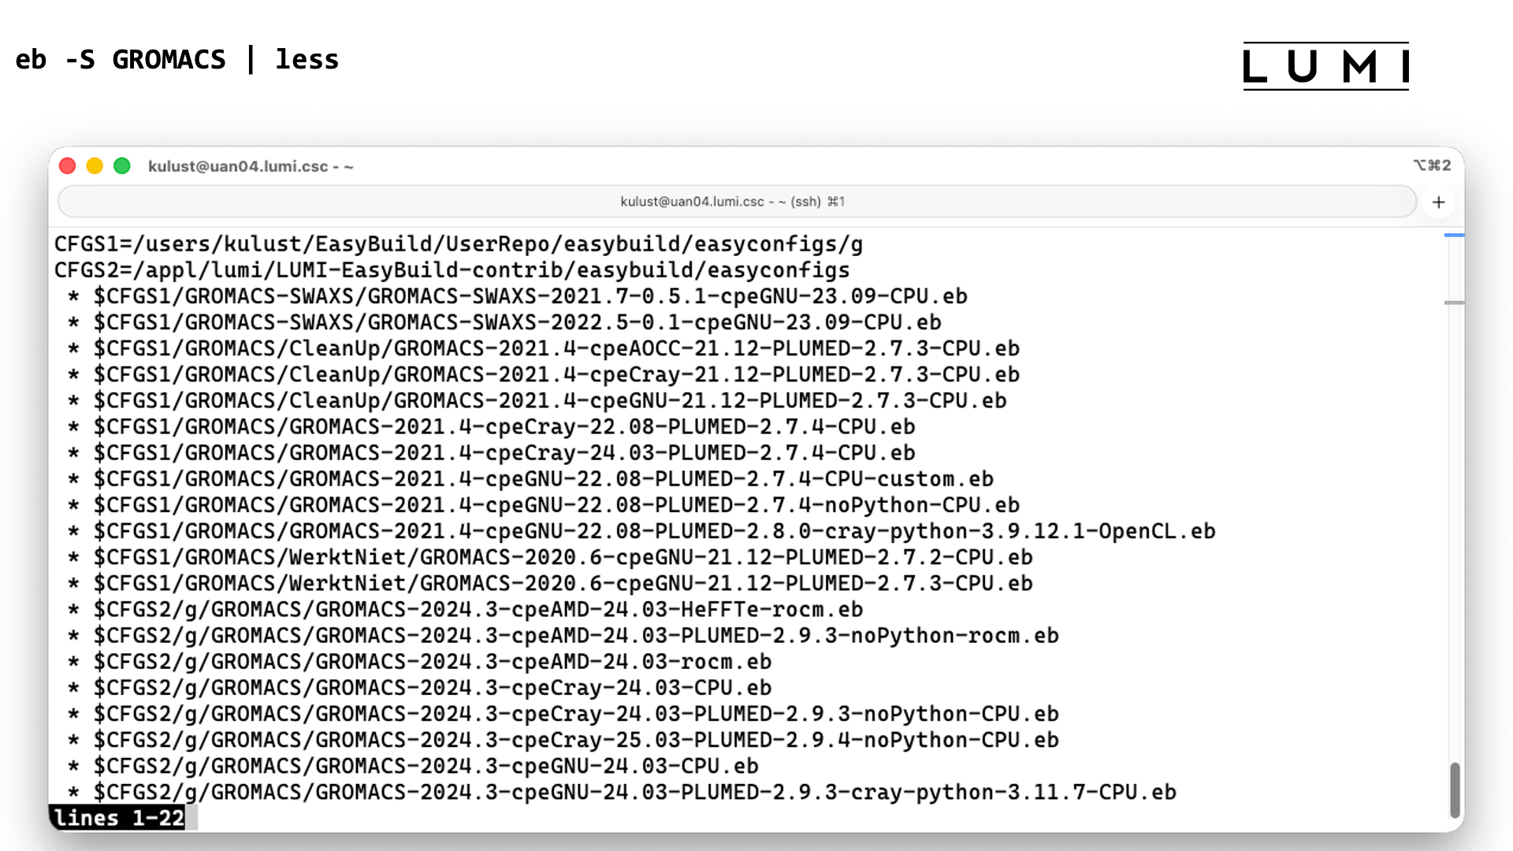Select the kulust@uan04.lumi.csc ssh tab

[x=733, y=202]
